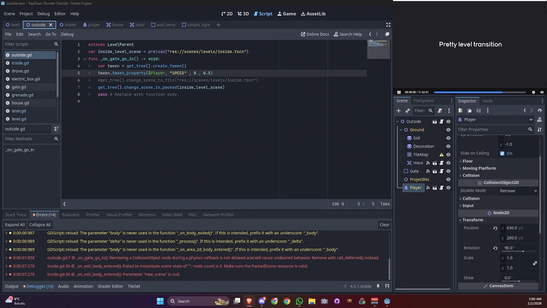
Task: Mute the video player volume
Action: click(x=541, y=92)
